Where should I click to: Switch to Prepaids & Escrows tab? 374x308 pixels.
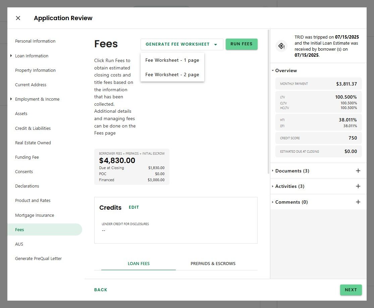pos(213,263)
